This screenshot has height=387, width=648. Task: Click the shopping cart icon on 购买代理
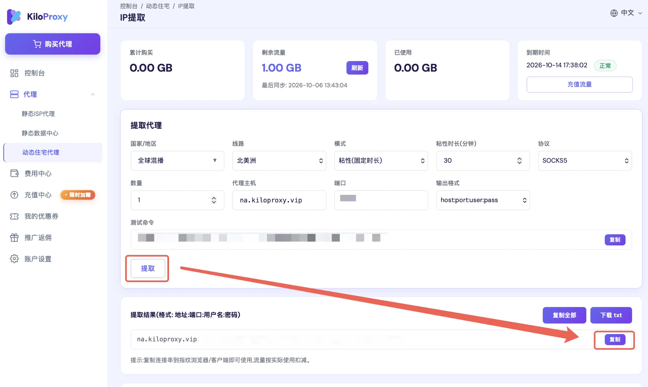click(x=37, y=44)
